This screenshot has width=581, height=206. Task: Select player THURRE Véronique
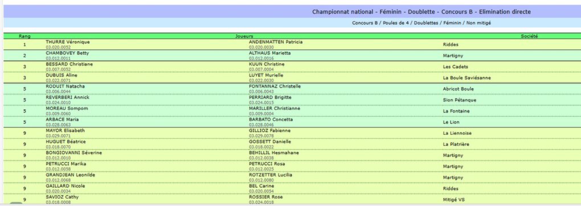point(67,42)
